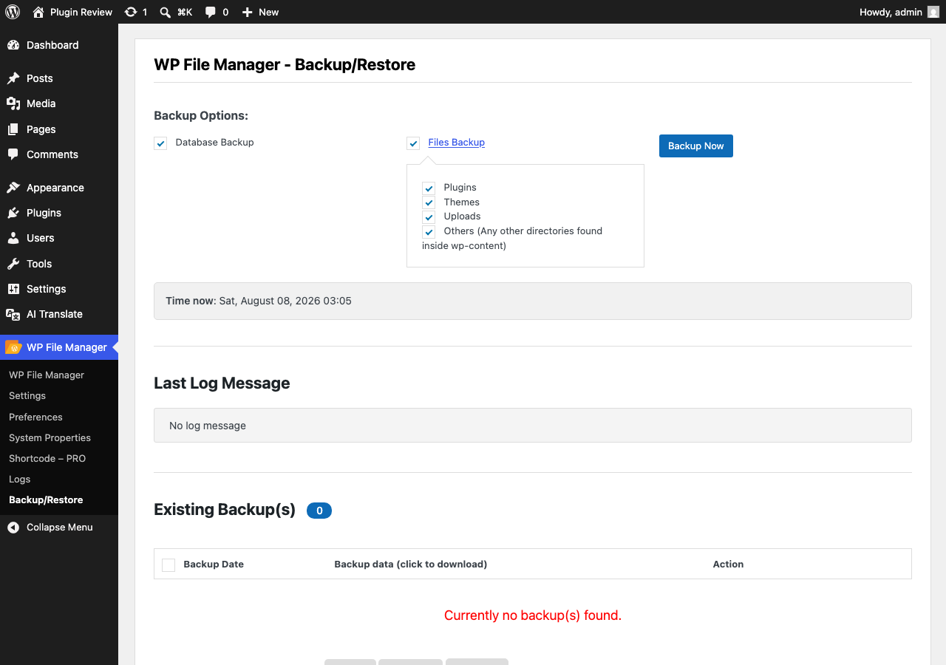Screen dimensions: 946x665
Task: Click the 'No log message' box
Action: coord(533,426)
